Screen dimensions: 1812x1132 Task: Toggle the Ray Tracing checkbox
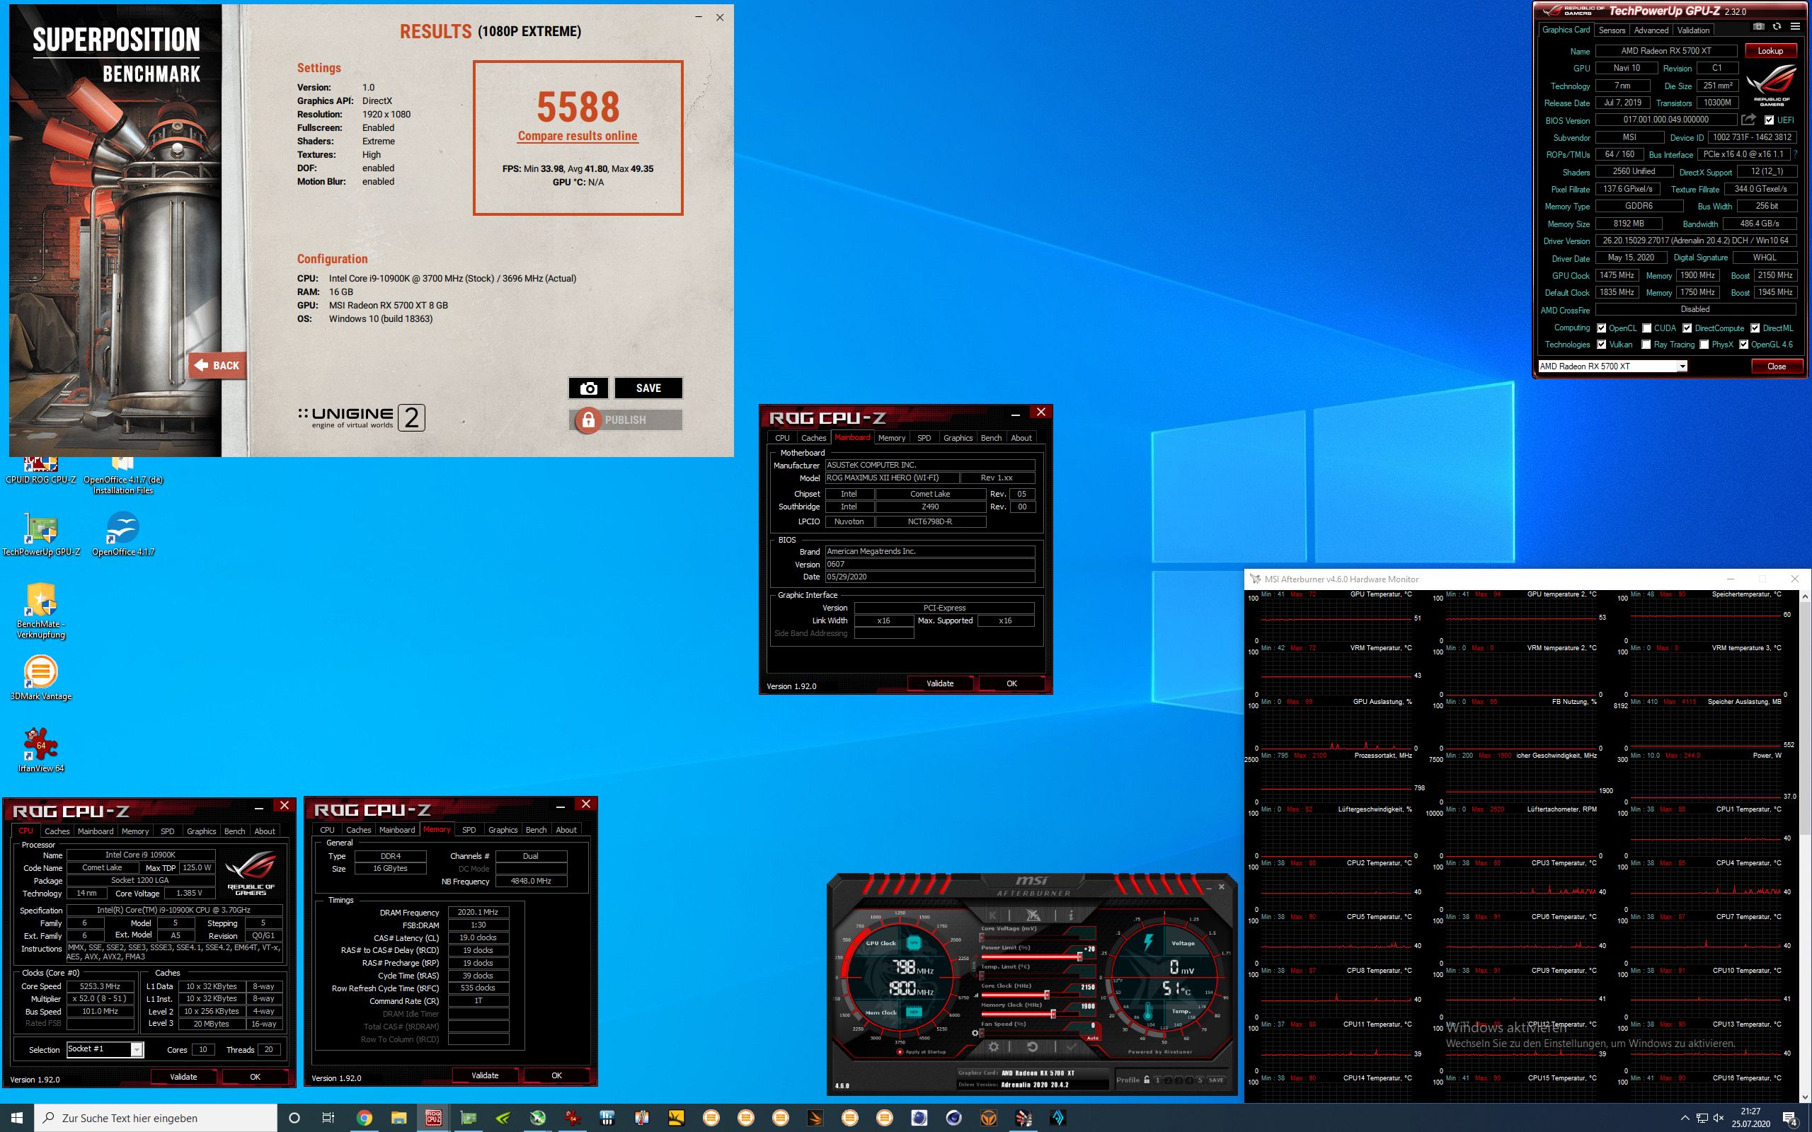[1646, 345]
